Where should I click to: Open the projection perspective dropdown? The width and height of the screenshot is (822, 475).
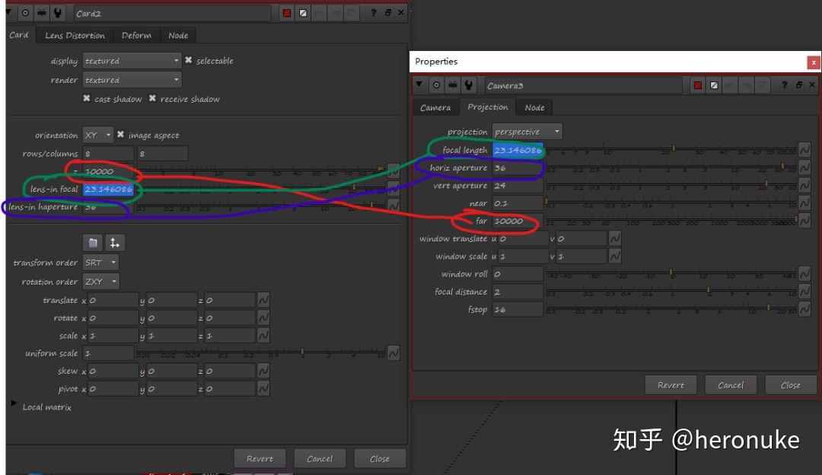tap(527, 132)
